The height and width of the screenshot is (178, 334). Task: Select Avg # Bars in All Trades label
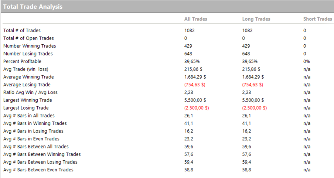28,116
